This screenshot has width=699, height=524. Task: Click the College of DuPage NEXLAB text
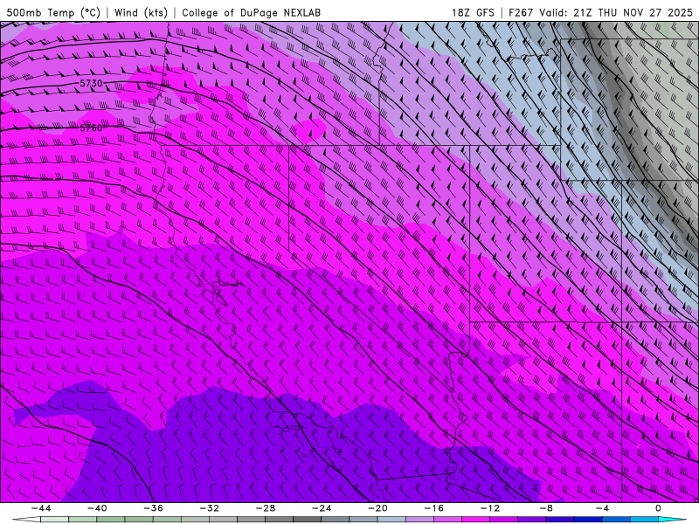coord(251,12)
